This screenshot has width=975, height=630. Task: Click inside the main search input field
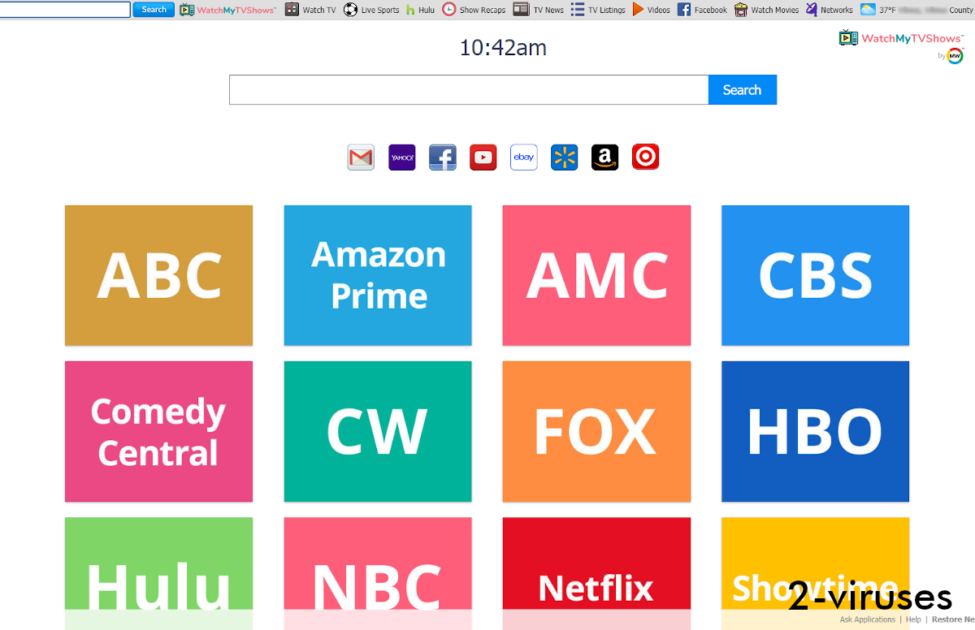click(469, 89)
